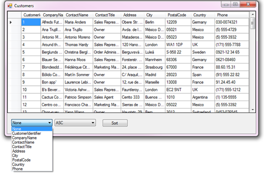The image size is (264, 175).
Task: Click the ContactName grid column header
Action: [78, 15]
